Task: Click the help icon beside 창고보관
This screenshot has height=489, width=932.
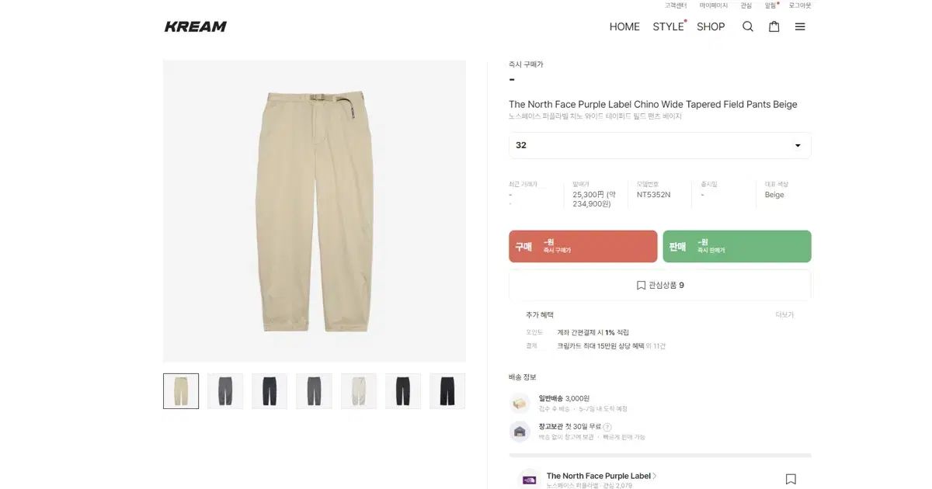Action: 607,427
